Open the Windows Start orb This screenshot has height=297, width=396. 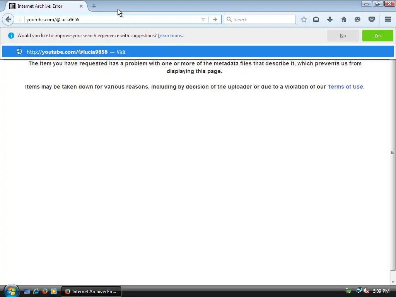tap(11, 291)
